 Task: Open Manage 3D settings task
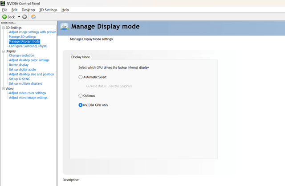coord(23,37)
